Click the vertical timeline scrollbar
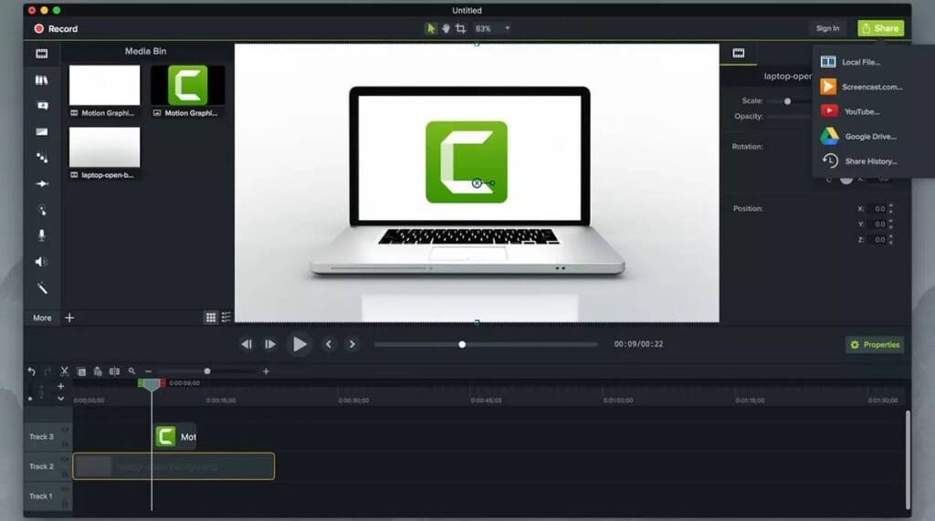Screen dimensions: 935x521 coord(907,459)
